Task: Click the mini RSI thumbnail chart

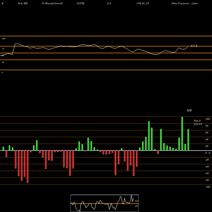Action: click(105, 203)
